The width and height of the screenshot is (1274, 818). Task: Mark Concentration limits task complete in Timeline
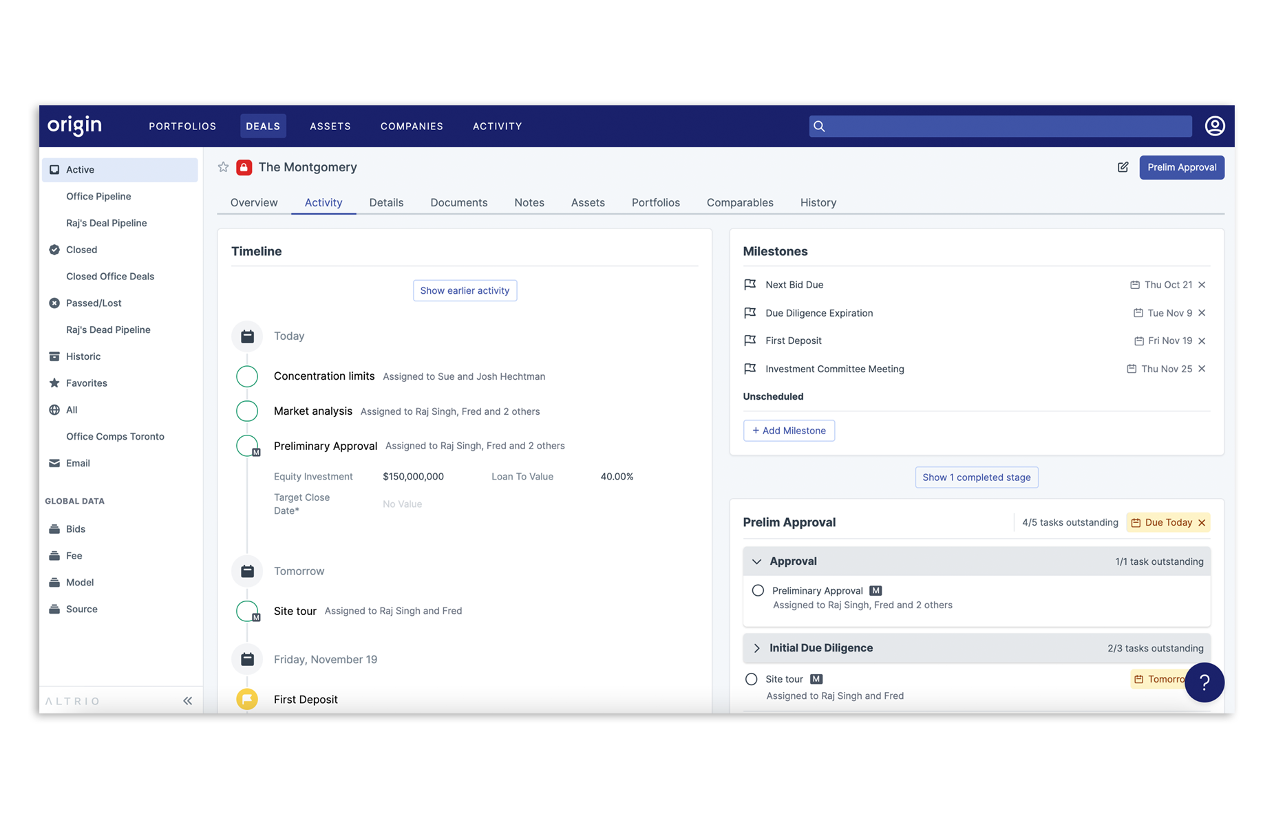click(247, 376)
